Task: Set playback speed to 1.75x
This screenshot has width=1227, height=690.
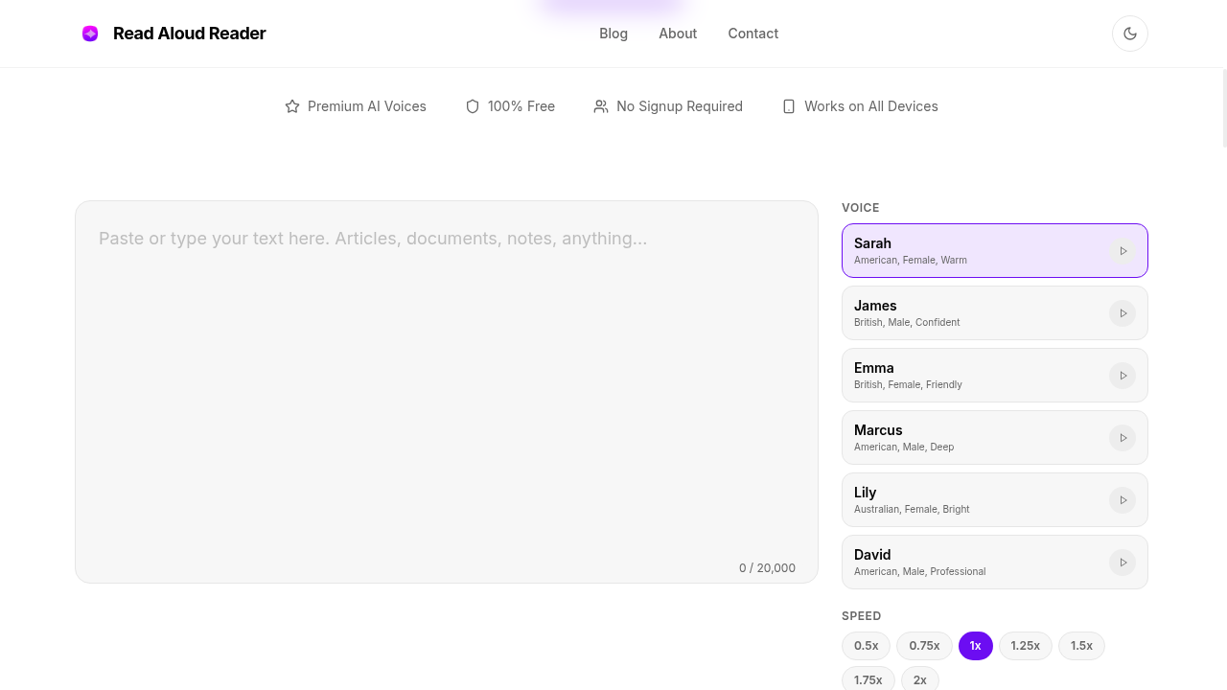Action: pos(868,679)
